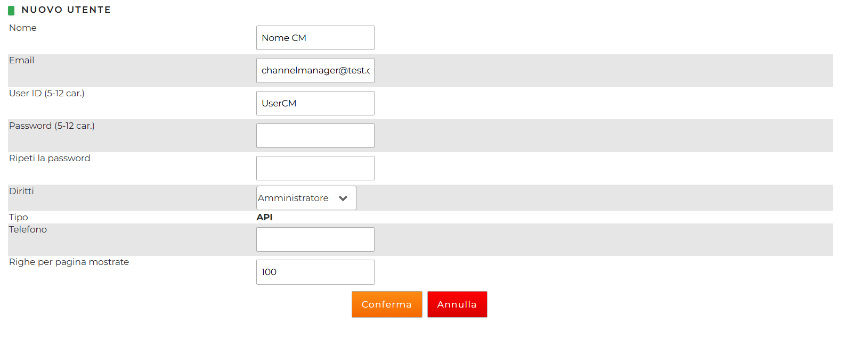The width and height of the screenshot is (845, 340).
Task: Click the Telefono row label
Action: coord(28,229)
